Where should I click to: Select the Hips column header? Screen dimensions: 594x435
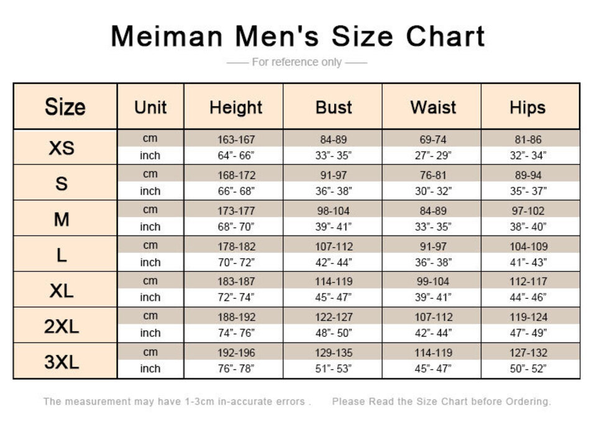(x=528, y=107)
